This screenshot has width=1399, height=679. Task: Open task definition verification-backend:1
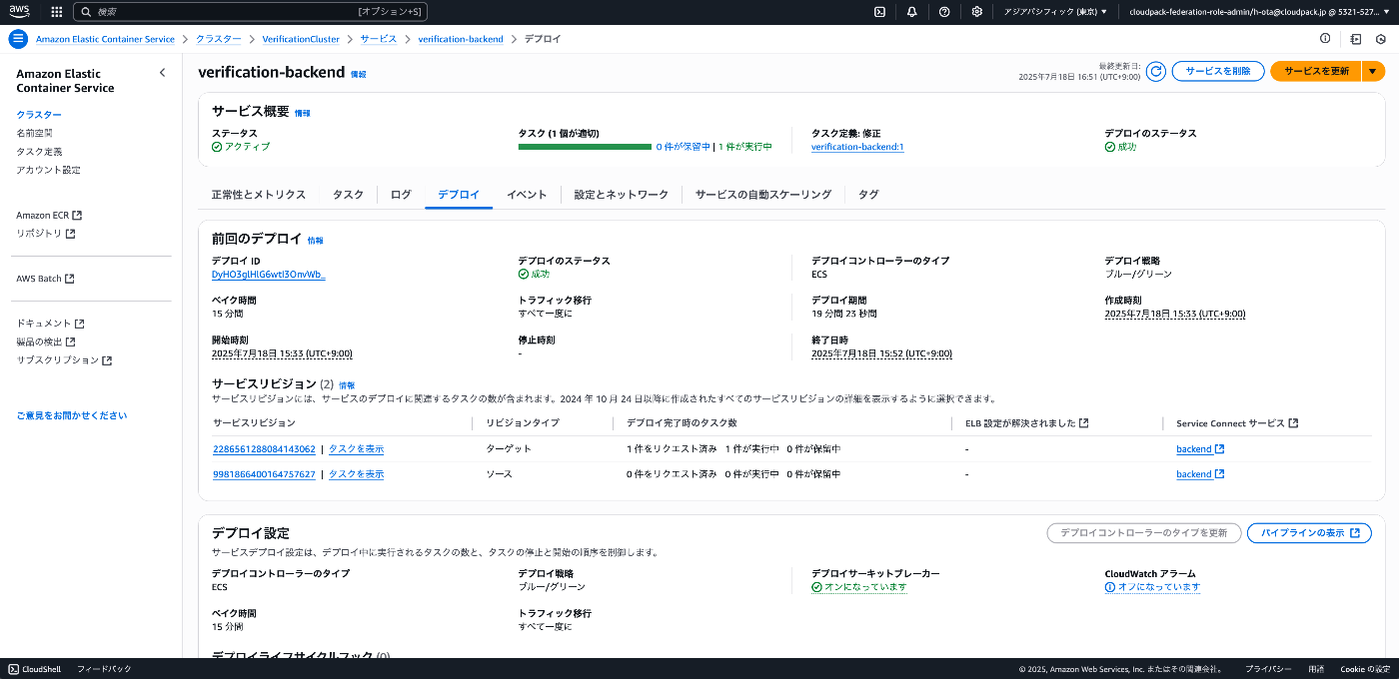[857, 147]
